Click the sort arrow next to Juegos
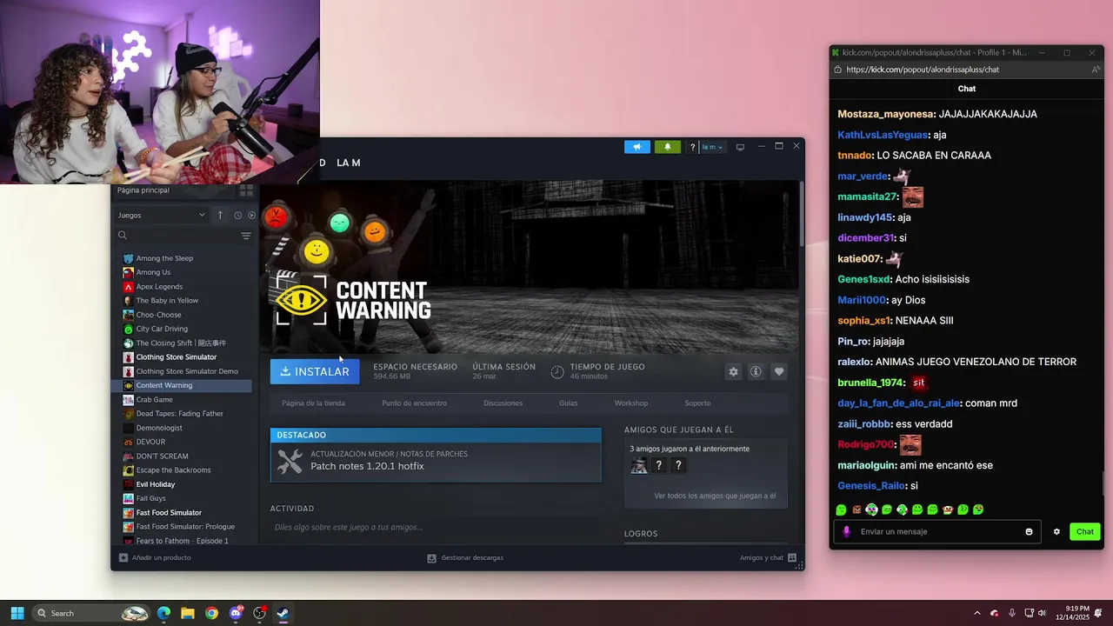 point(220,215)
